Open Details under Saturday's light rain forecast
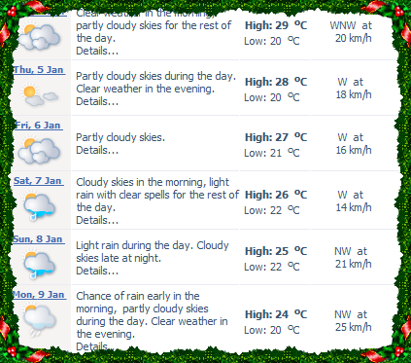Screen dimensions: 411x363 tap(97, 220)
